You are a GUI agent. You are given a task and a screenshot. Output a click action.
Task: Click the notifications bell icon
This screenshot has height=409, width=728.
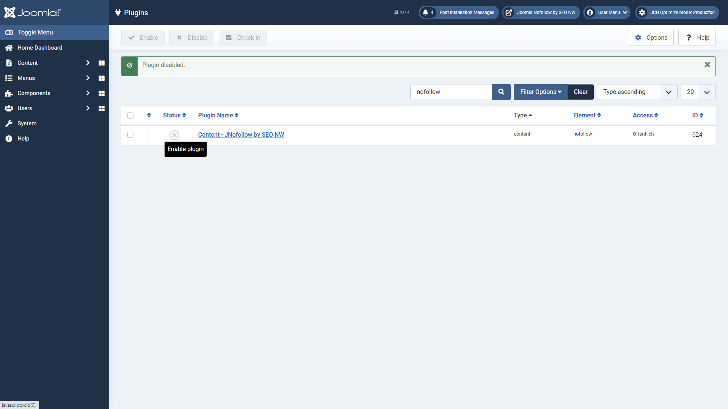(x=425, y=12)
